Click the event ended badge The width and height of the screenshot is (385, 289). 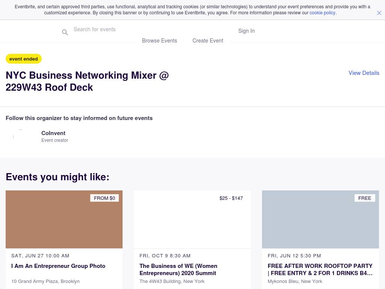24,59
